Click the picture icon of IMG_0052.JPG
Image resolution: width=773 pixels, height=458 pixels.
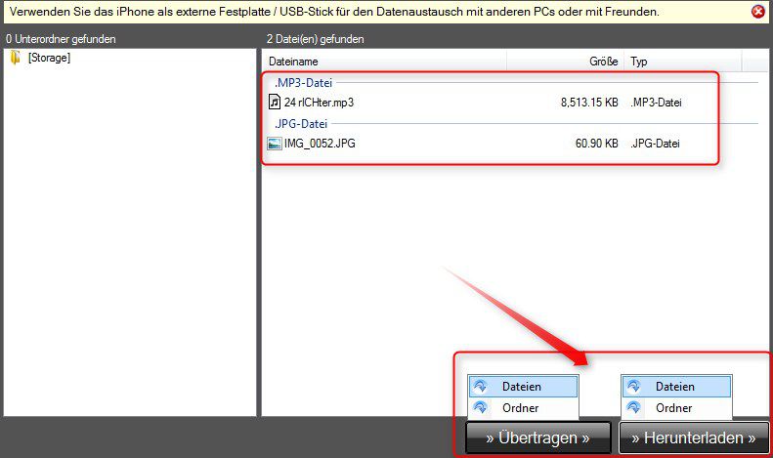click(275, 144)
